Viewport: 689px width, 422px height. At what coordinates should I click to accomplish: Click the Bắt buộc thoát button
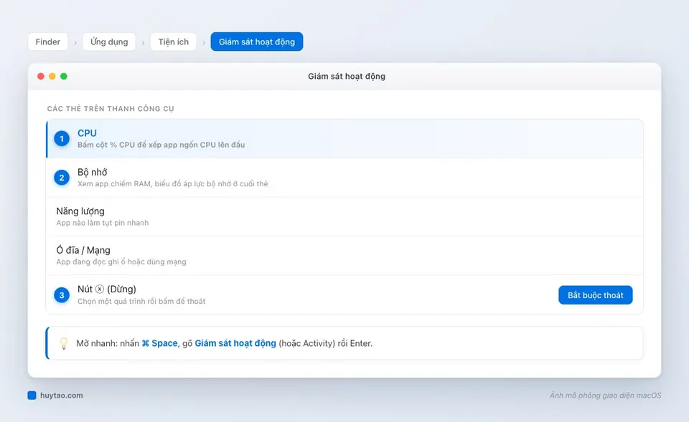(x=596, y=295)
